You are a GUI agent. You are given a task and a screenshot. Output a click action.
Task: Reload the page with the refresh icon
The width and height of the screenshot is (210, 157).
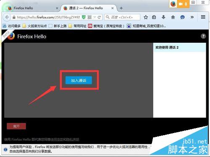click(x=99, y=17)
